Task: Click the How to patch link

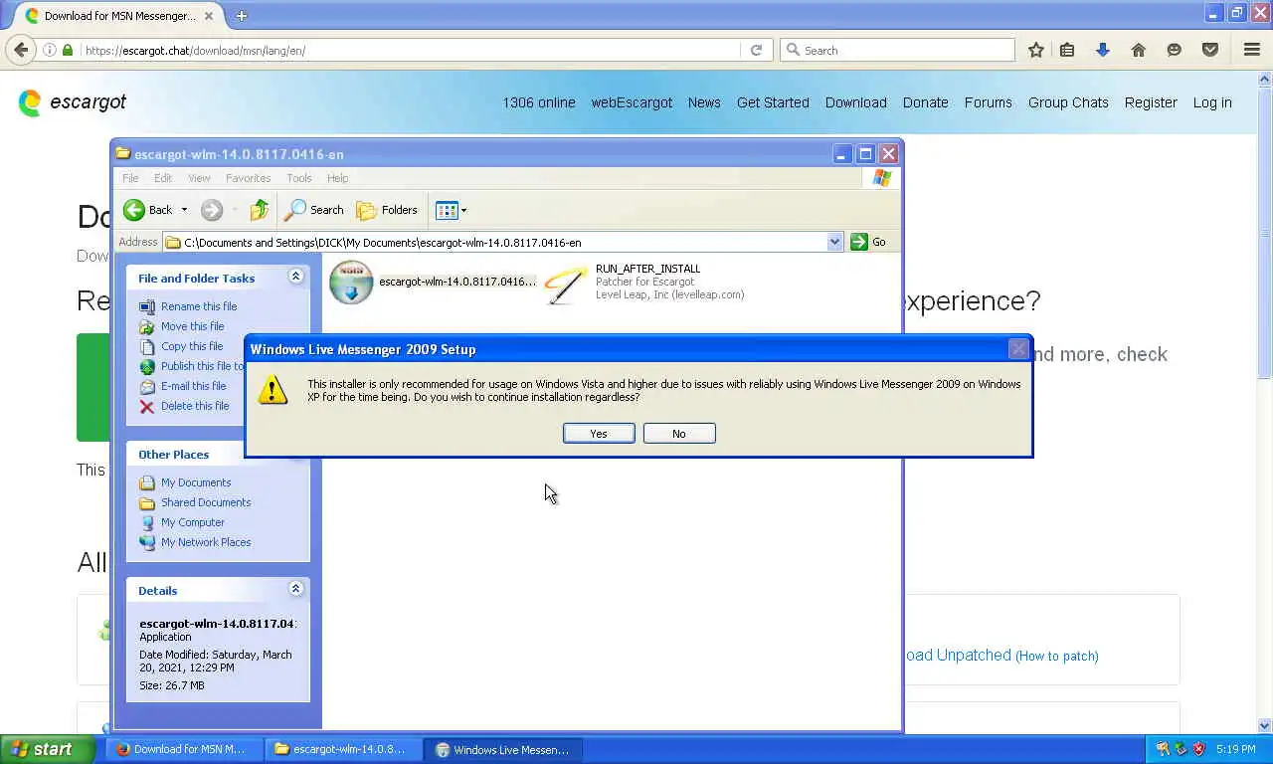Action: [x=1057, y=656]
